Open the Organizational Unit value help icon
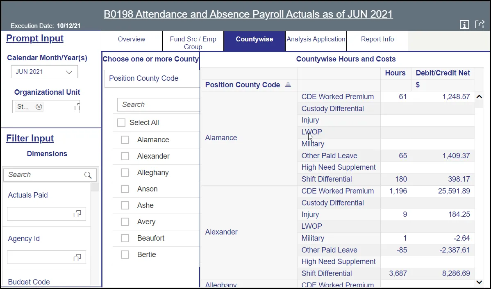491x289 pixels. (77, 107)
